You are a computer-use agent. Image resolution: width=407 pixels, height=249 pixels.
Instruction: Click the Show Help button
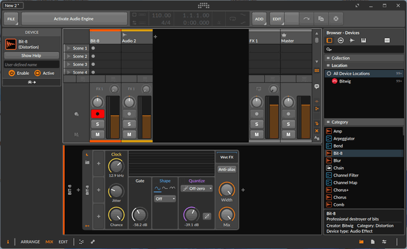(31, 55)
